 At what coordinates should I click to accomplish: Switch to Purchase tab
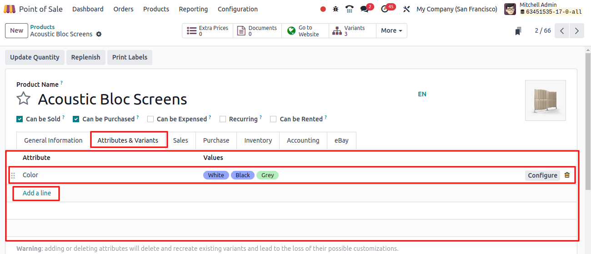(216, 140)
